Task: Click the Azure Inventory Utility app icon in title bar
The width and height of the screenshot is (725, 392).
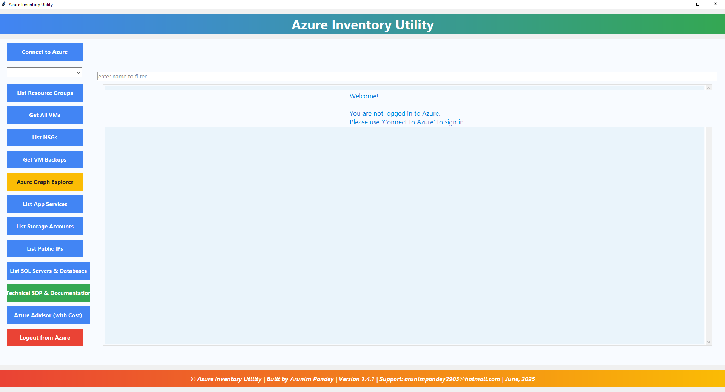Action: click(4, 4)
